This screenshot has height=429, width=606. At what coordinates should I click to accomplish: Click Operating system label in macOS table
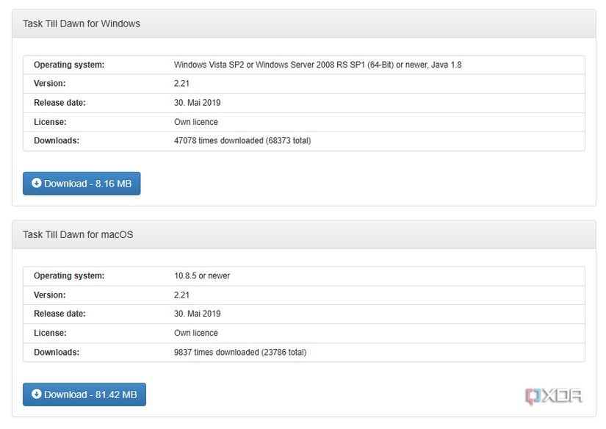(x=69, y=276)
